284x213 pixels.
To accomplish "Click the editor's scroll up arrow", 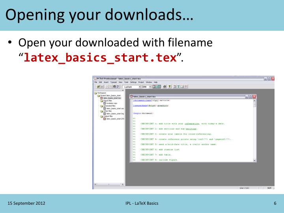I will tap(254, 100).
